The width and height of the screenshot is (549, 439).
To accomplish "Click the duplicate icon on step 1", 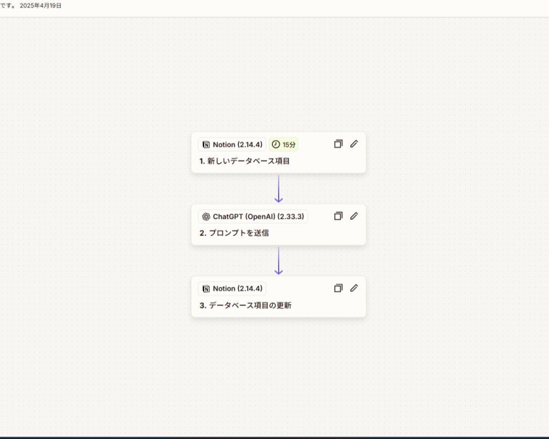I will 338,144.
